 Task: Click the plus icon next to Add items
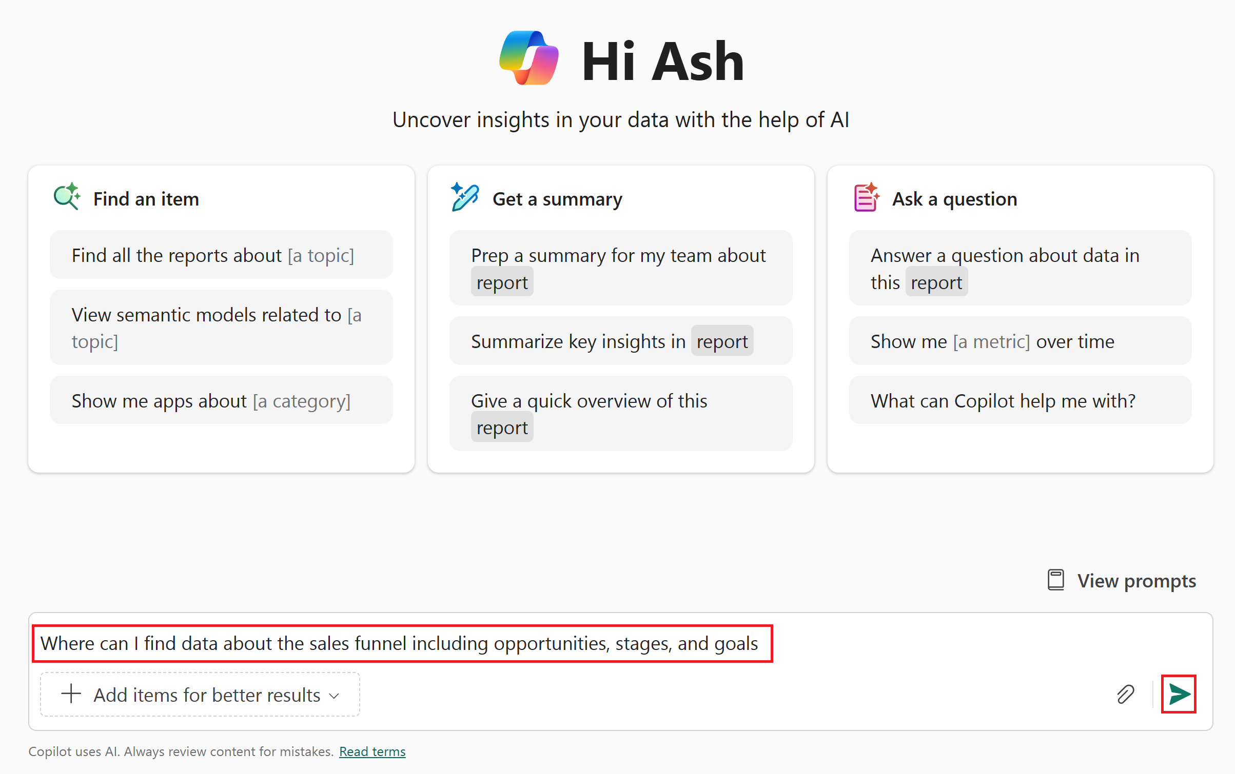(x=70, y=694)
